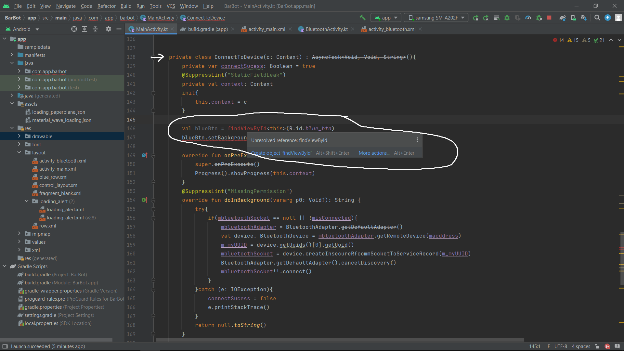Open the Profiler gauge icon

coord(528,18)
